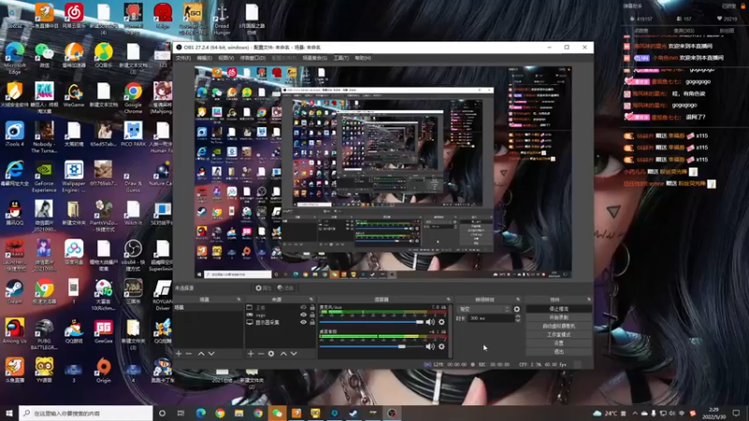Open the Scene Collection menu in OBS
The height and width of the screenshot is (421, 749).
pyautogui.click(x=315, y=58)
